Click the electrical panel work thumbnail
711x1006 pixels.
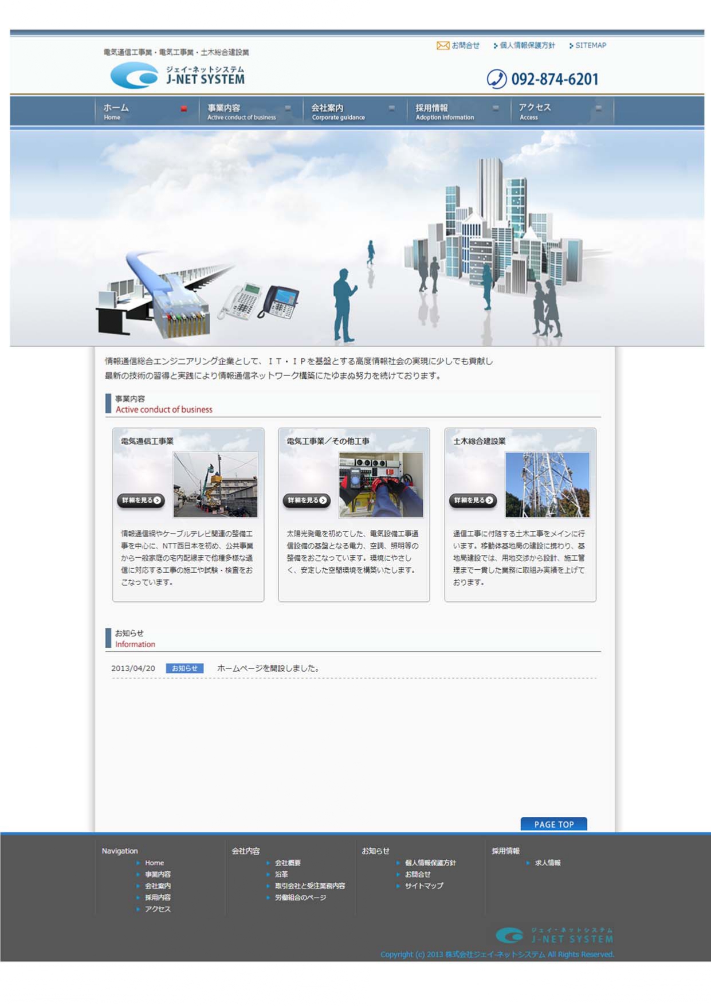point(380,484)
